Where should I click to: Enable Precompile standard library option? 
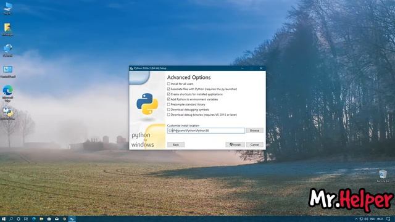tap(168, 104)
